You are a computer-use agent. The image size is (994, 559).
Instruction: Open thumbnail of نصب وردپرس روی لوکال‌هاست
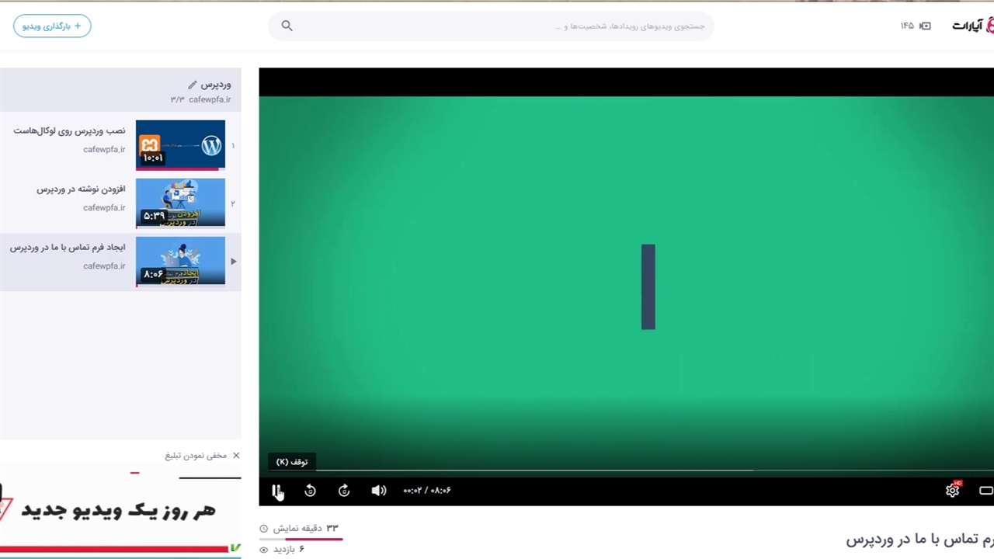pyautogui.click(x=180, y=144)
